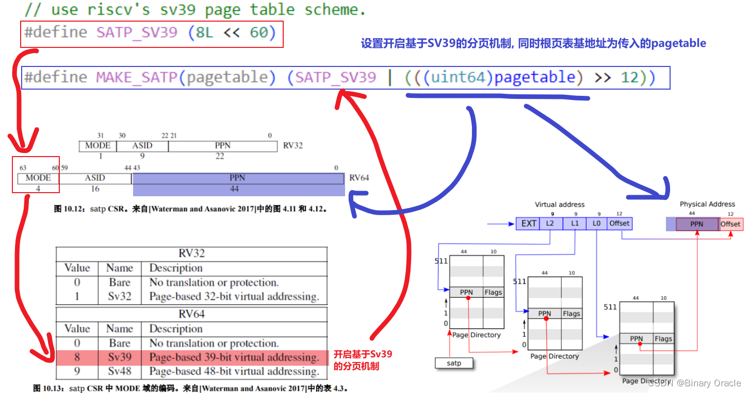Click the value 8 cell in the Sv39 row
749x393 pixels.
pyautogui.click(x=77, y=357)
